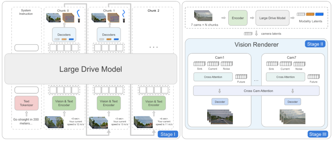Click the Stage III badge
This screenshot has width=332, height=141.
click(x=318, y=134)
